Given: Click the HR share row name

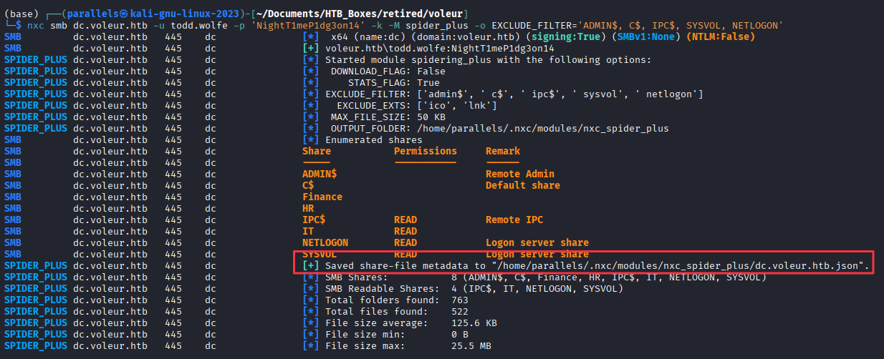Looking at the screenshot, I should (x=308, y=208).
